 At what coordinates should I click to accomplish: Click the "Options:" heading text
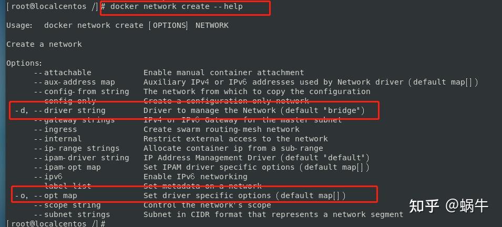(24, 63)
